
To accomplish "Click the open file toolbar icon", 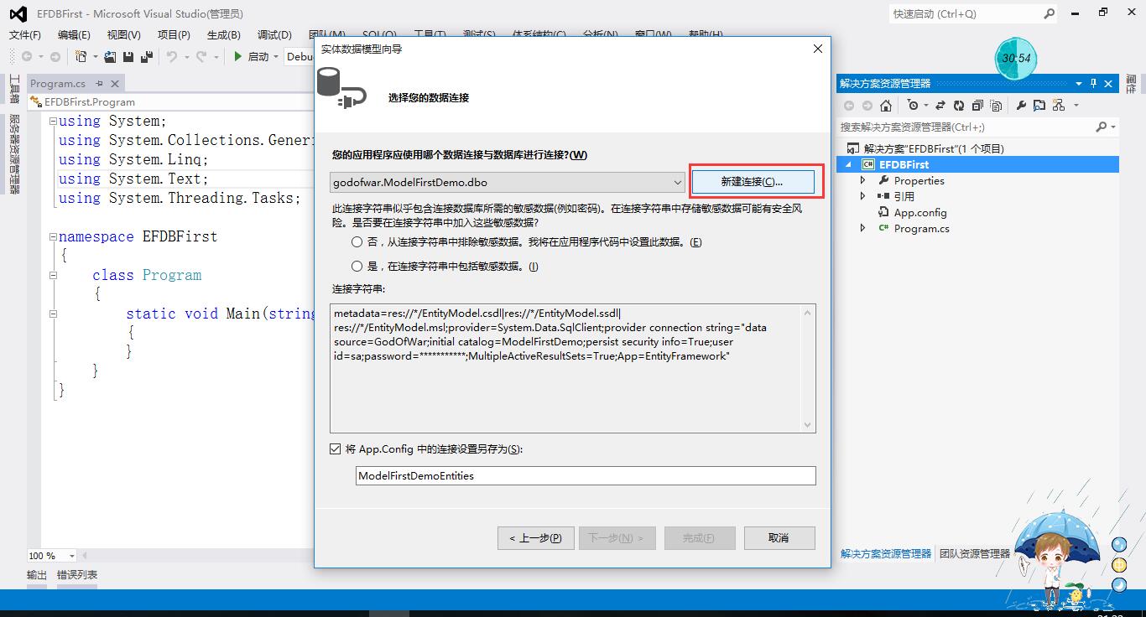I will [110, 56].
